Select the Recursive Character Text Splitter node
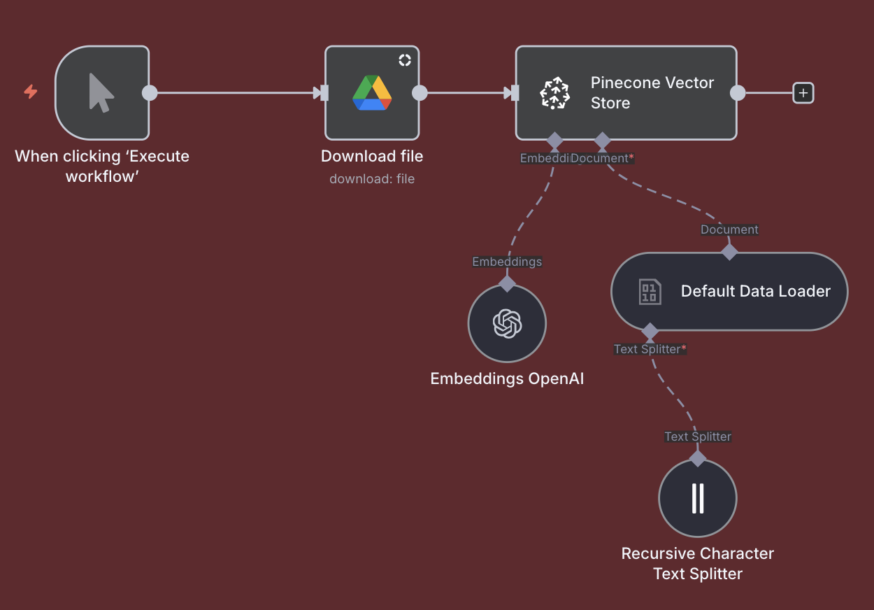Screen dimensions: 874x610 click(x=697, y=498)
